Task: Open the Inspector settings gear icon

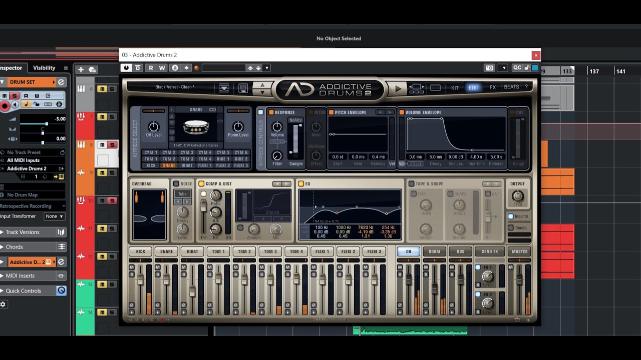Action: (4, 304)
